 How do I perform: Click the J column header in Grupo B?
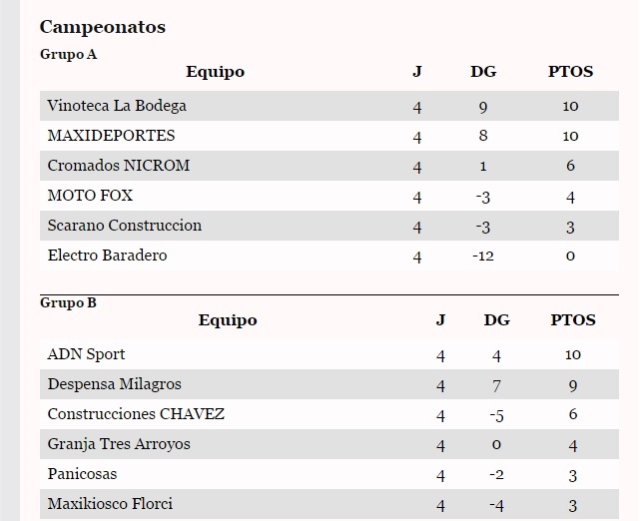pos(440,320)
